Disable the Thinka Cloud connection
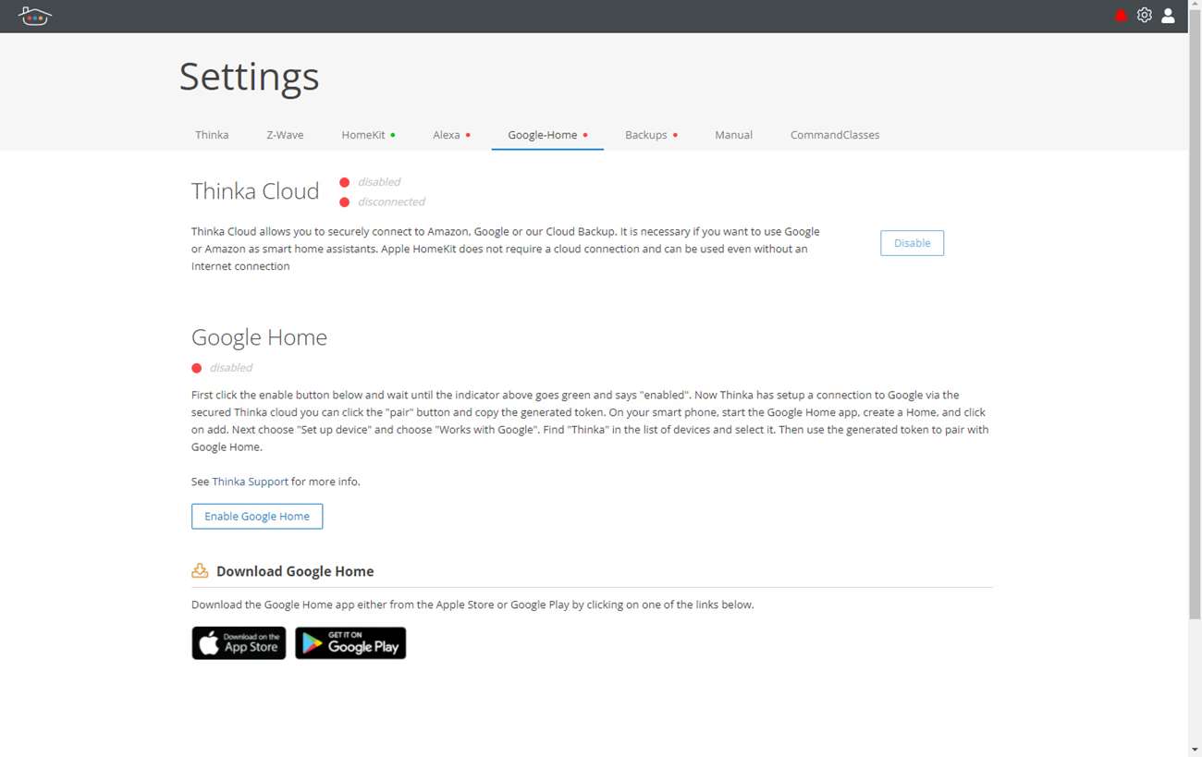The width and height of the screenshot is (1202, 757). [912, 243]
